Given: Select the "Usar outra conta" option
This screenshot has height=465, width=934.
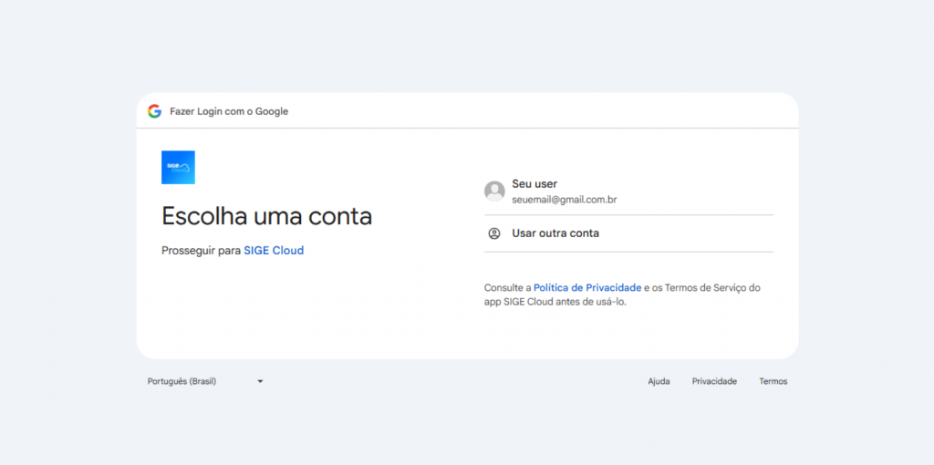Looking at the screenshot, I should (x=555, y=233).
